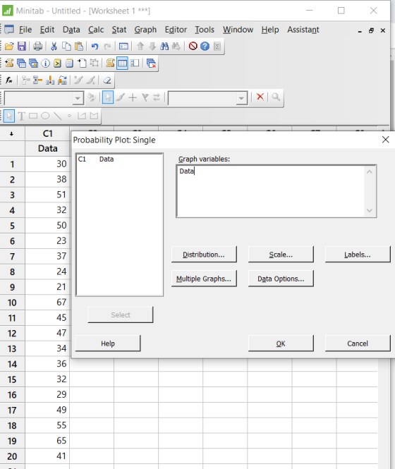Click the Save Project floppy icon
Viewport: 395px width, 469px height.
(22, 47)
